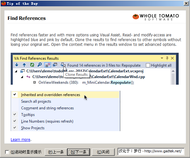Image resolution: width=190 pixels, height=158 pixels.
Task: Click the Clone Results toolbar icon
Action: [x=63, y=65]
